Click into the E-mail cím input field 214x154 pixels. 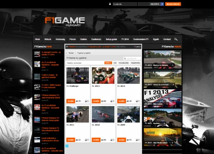pos(125,4)
